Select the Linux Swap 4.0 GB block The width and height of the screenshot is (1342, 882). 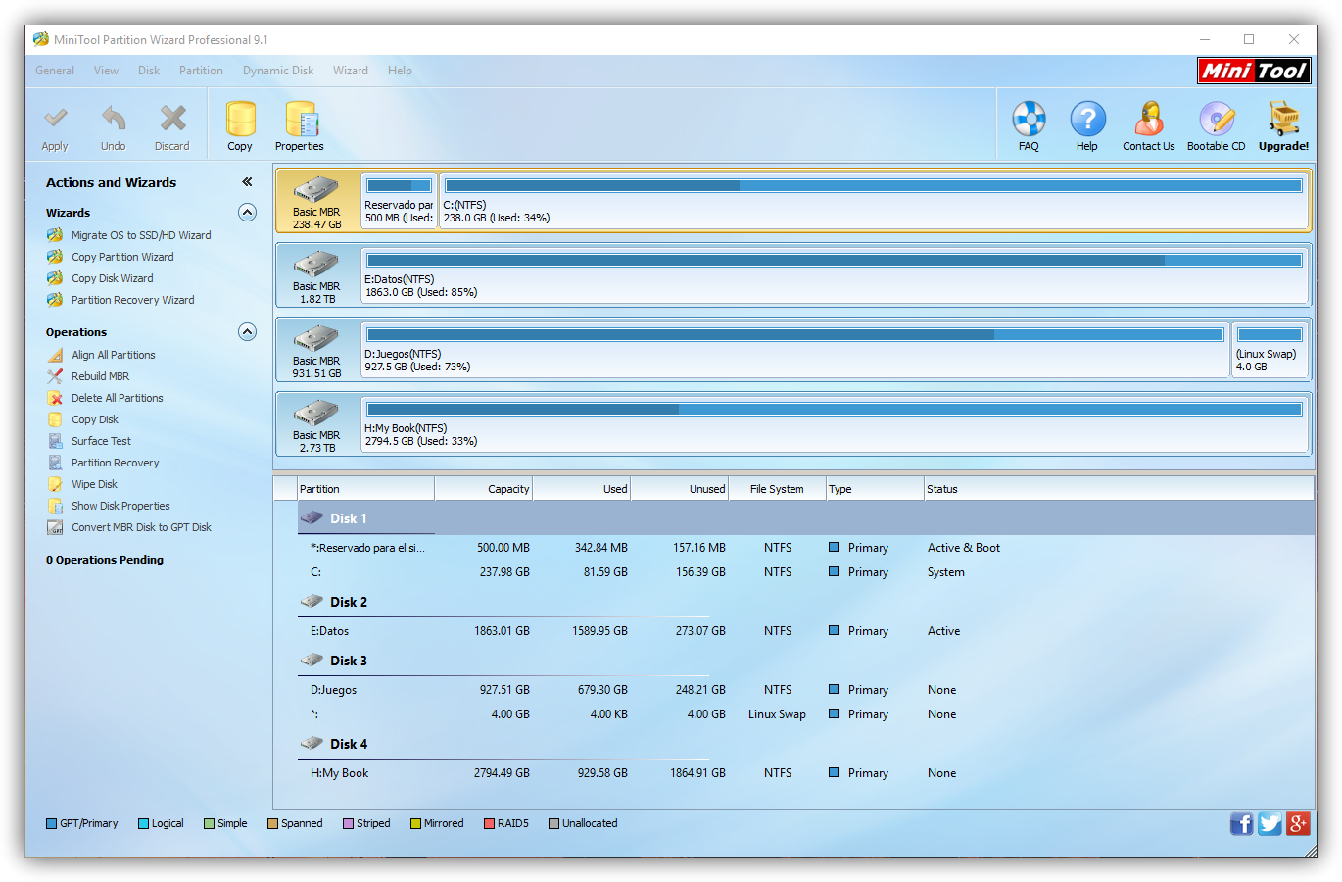tap(1270, 350)
